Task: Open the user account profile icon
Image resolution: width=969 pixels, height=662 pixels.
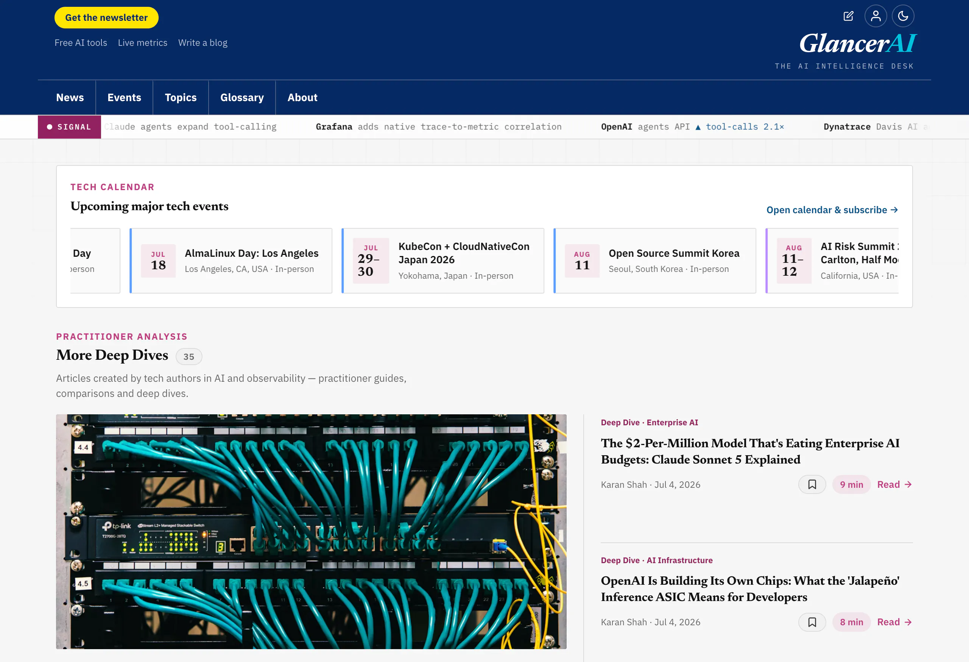Action: (876, 16)
